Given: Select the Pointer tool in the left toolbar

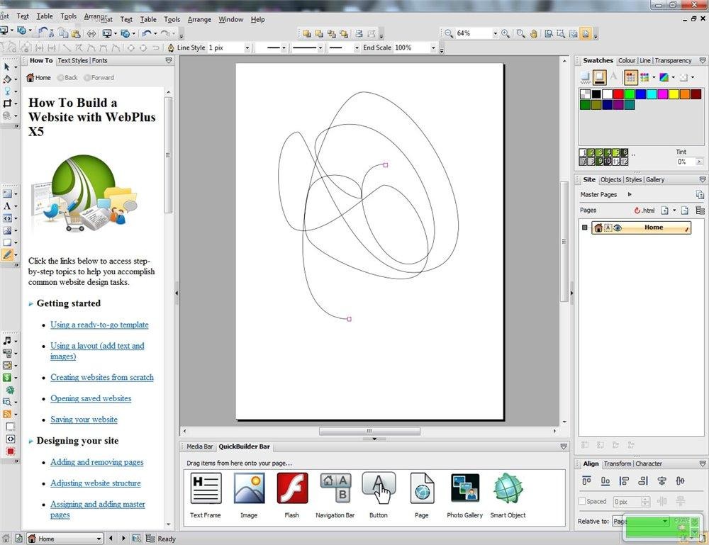Looking at the screenshot, I should (7, 67).
